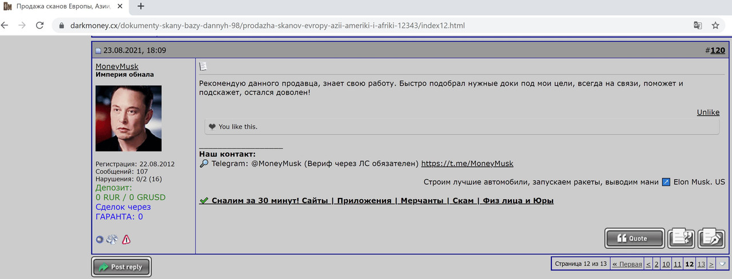Click the post document icon above message
Image resolution: width=732 pixels, height=279 pixels.
203,67
